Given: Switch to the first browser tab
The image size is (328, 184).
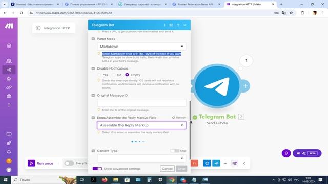Looking at the screenshot, I should pyautogui.click(x=34, y=4).
